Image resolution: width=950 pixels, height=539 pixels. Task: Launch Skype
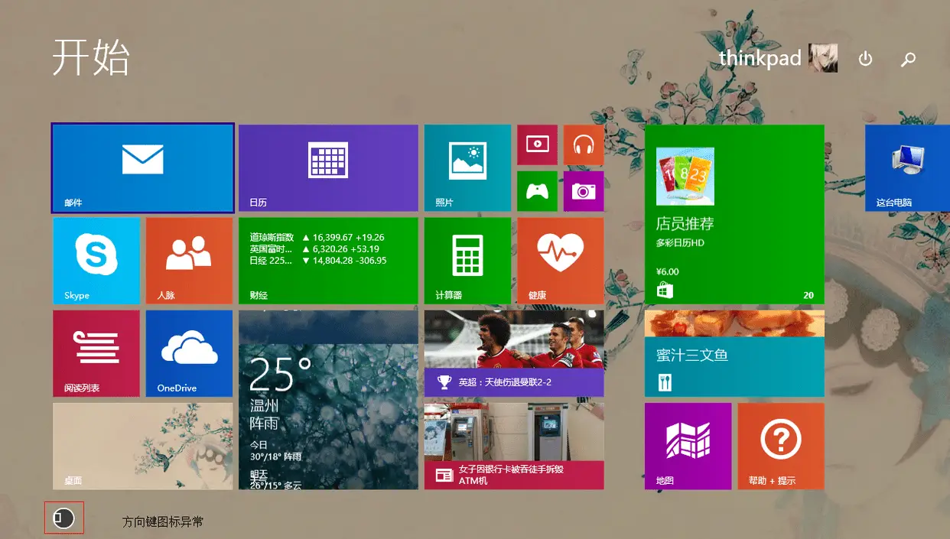[x=96, y=260]
